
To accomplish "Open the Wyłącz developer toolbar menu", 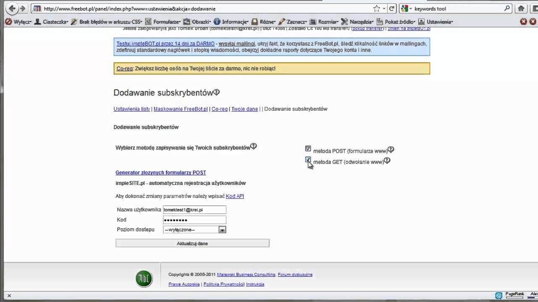I will tap(18, 22).
